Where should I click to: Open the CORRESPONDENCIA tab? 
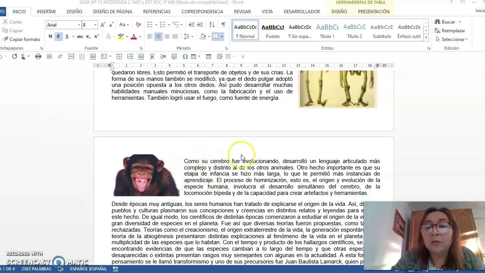tap(202, 12)
